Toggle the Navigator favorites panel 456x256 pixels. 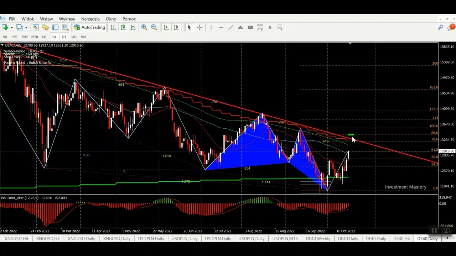(46, 27)
